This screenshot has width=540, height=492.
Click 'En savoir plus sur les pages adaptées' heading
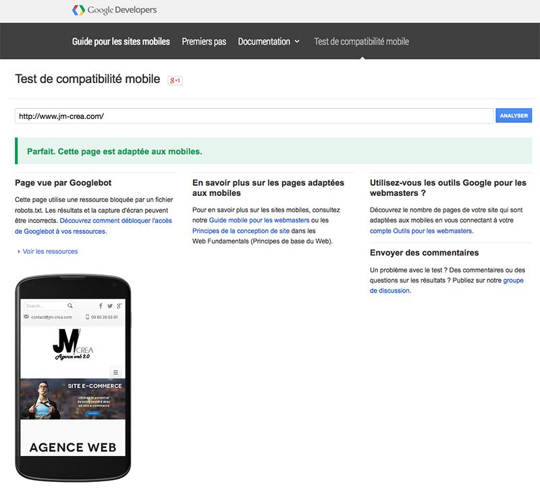pyautogui.click(x=268, y=188)
